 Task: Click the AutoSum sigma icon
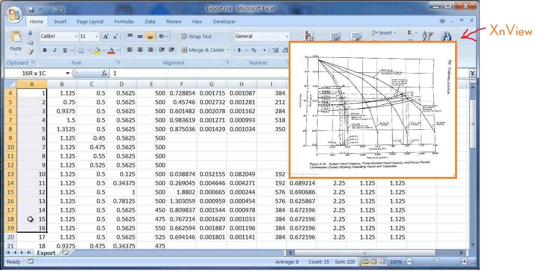point(409,33)
